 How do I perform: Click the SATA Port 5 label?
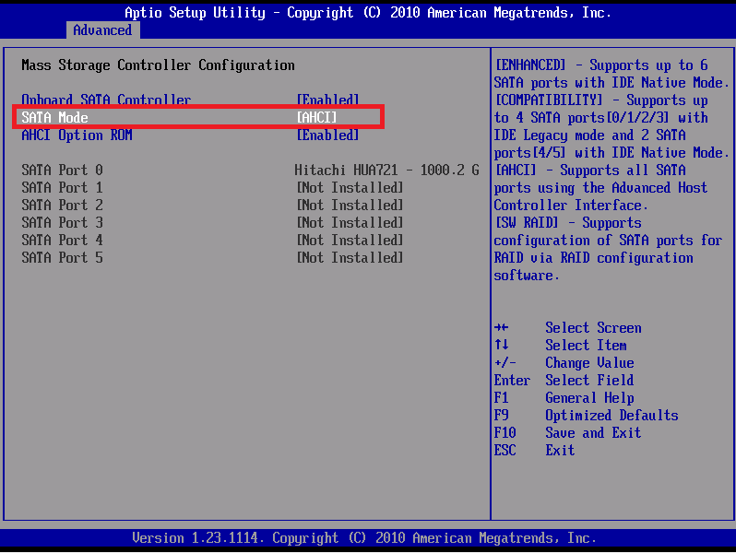pyautogui.click(x=62, y=258)
